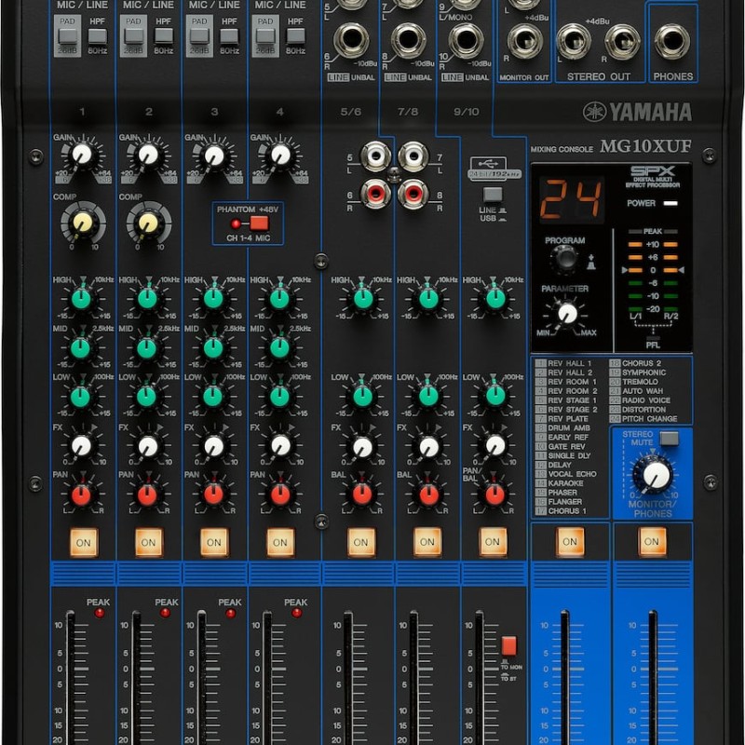Click the MONITOR/PHONES level knob
The height and width of the screenshot is (745, 745).
[x=657, y=475]
